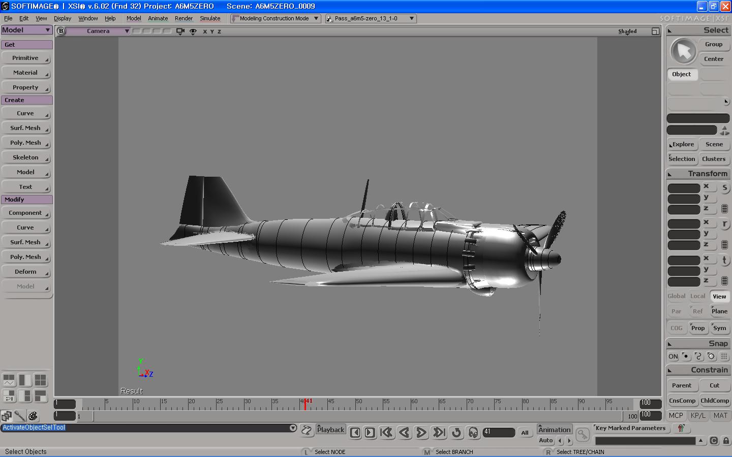Enable snap to points
Viewport: 732px width, 457px height.
[686, 356]
